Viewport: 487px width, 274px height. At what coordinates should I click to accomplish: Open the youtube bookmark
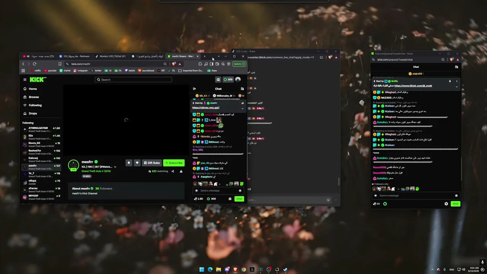[x=50, y=70]
